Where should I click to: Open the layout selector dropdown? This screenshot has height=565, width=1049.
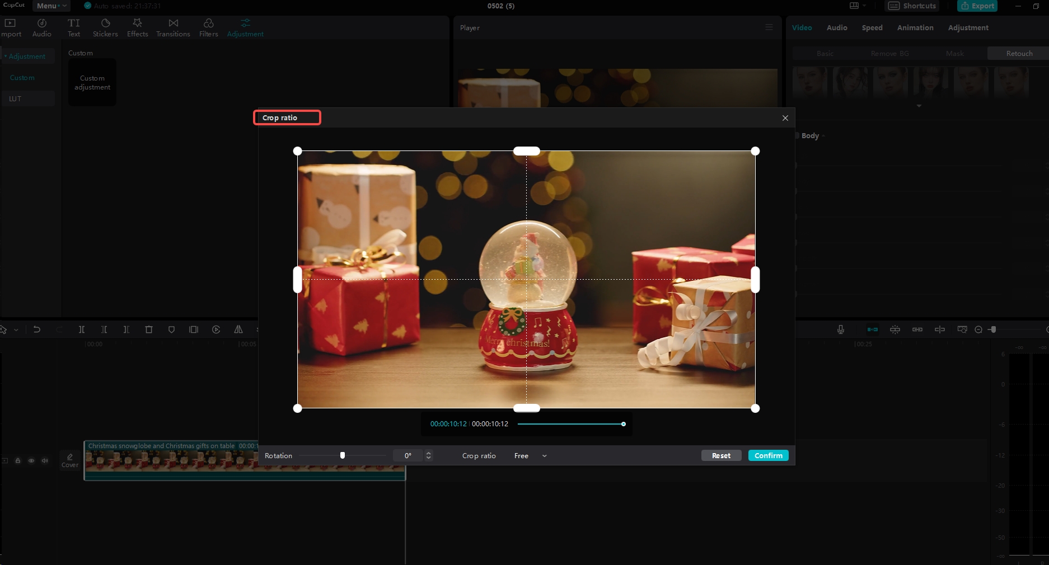click(858, 6)
